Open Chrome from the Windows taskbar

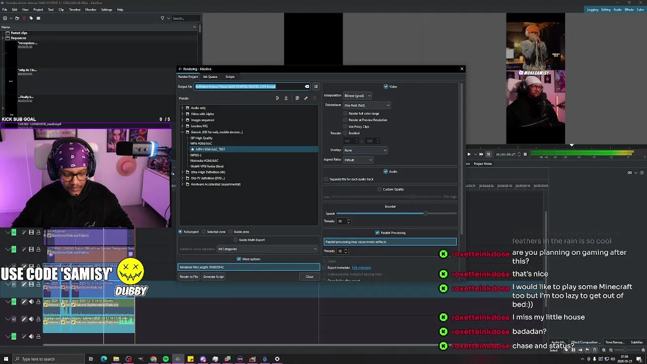(153, 359)
